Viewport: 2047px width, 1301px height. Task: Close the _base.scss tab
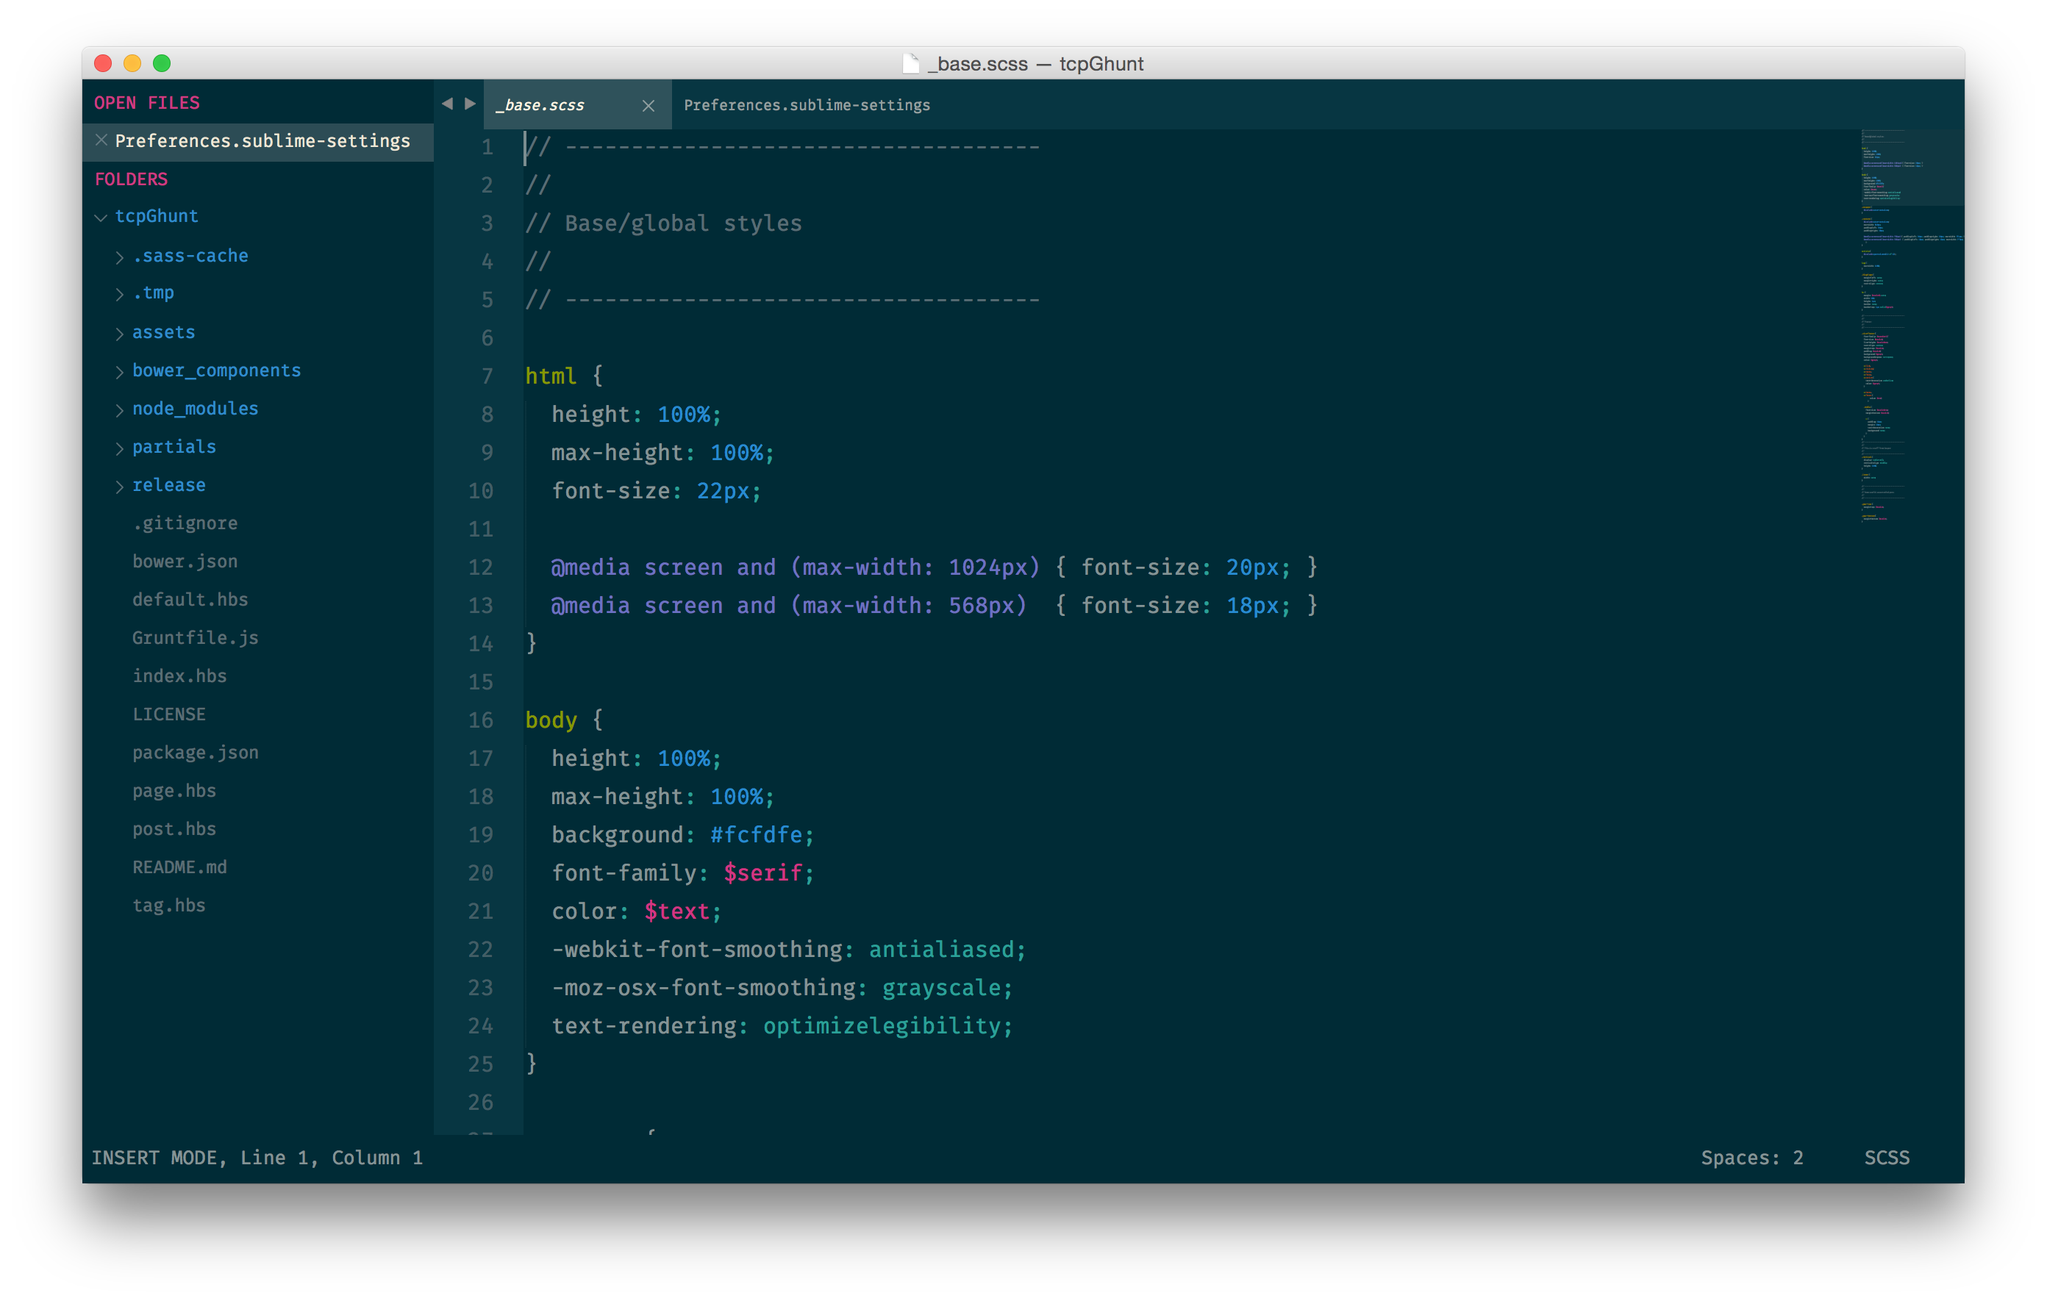[x=648, y=105]
